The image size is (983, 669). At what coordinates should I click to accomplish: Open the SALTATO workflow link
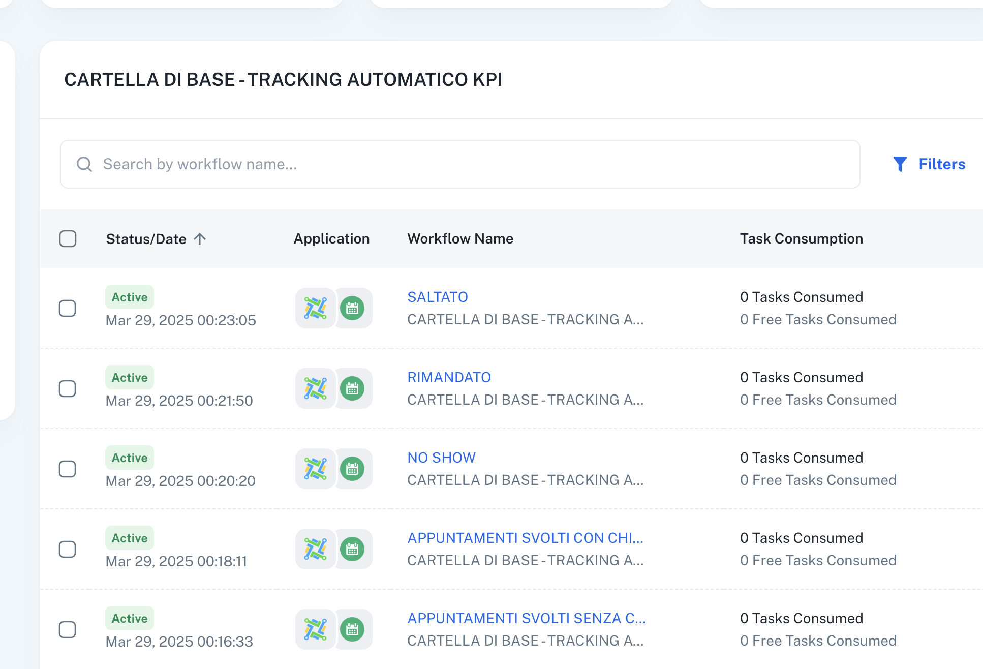438,297
